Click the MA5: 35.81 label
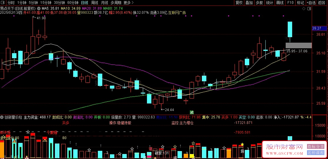Viewport: 328px width, 159px height. [x=51, y=8]
